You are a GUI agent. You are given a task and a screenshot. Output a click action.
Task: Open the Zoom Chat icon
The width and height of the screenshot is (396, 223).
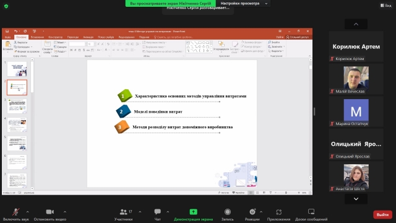tap(158, 212)
